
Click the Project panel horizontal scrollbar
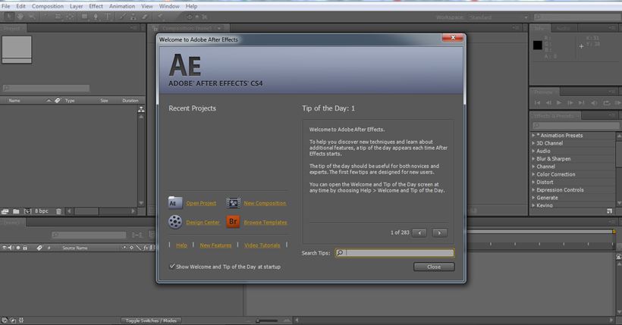[x=101, y=211]
